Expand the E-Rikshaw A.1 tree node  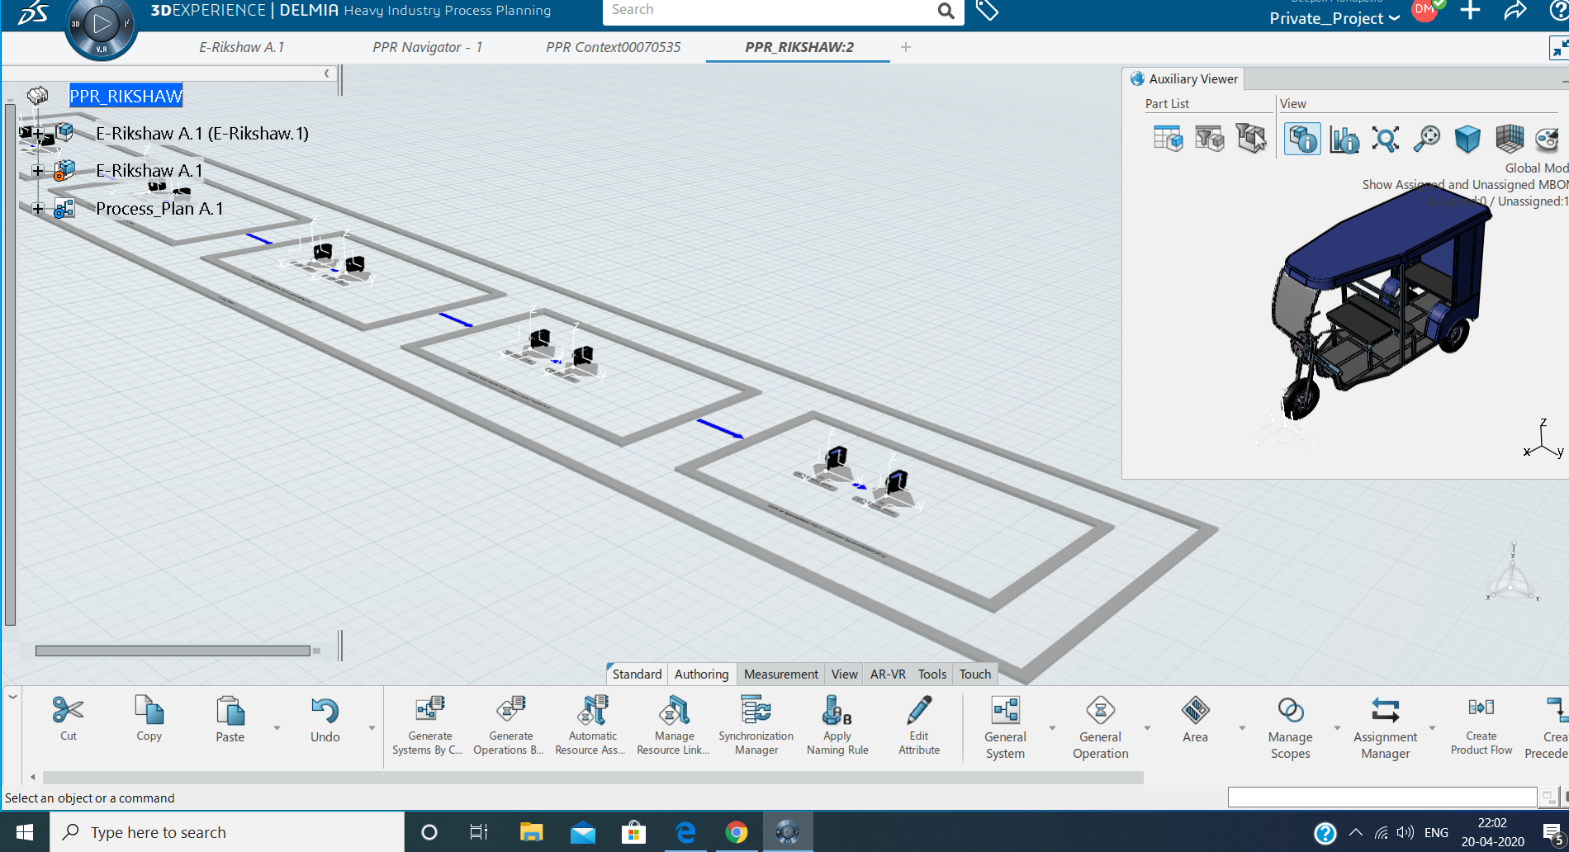(38, 170)
